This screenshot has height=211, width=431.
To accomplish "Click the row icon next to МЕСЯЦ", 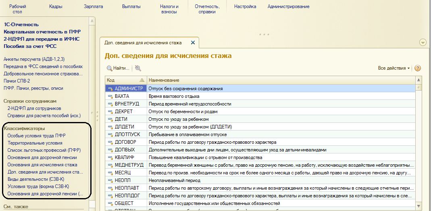I will point(111,173).
